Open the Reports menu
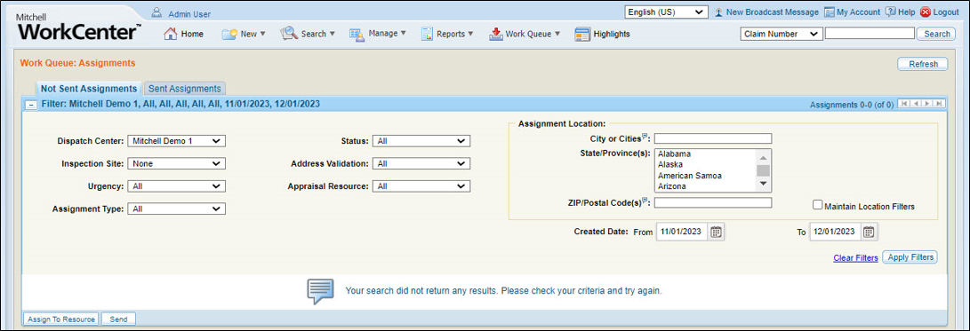The height and width of the screenshot is (331, 970). pos(447,34)
